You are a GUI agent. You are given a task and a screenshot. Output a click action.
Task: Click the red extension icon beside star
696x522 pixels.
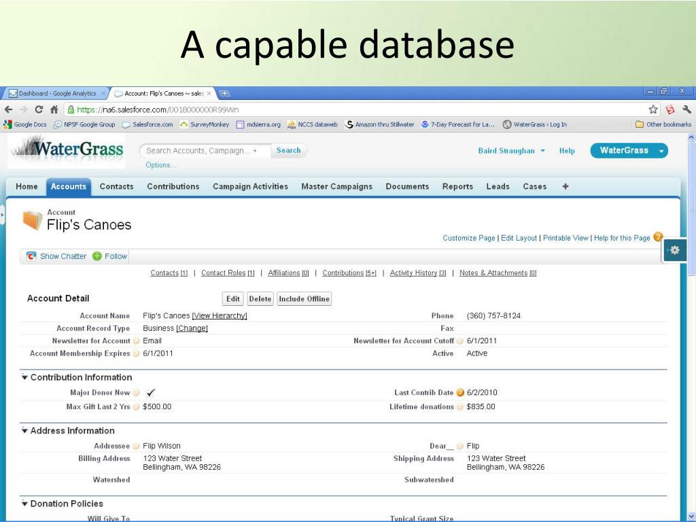[670, 109]
